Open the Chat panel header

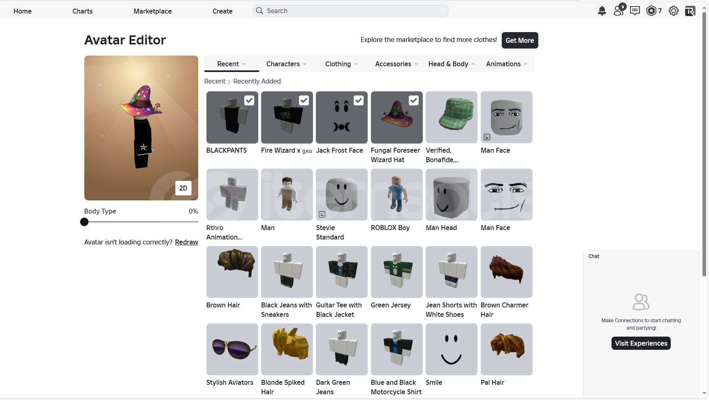(x=641, y=256)
